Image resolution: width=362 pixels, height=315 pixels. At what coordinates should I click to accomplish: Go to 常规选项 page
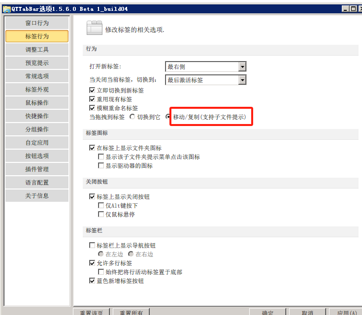click(37, 76)
